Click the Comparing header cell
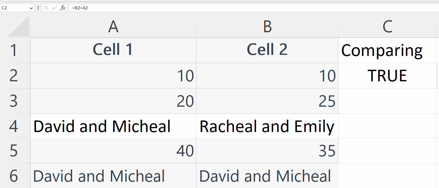 (388, 50)
